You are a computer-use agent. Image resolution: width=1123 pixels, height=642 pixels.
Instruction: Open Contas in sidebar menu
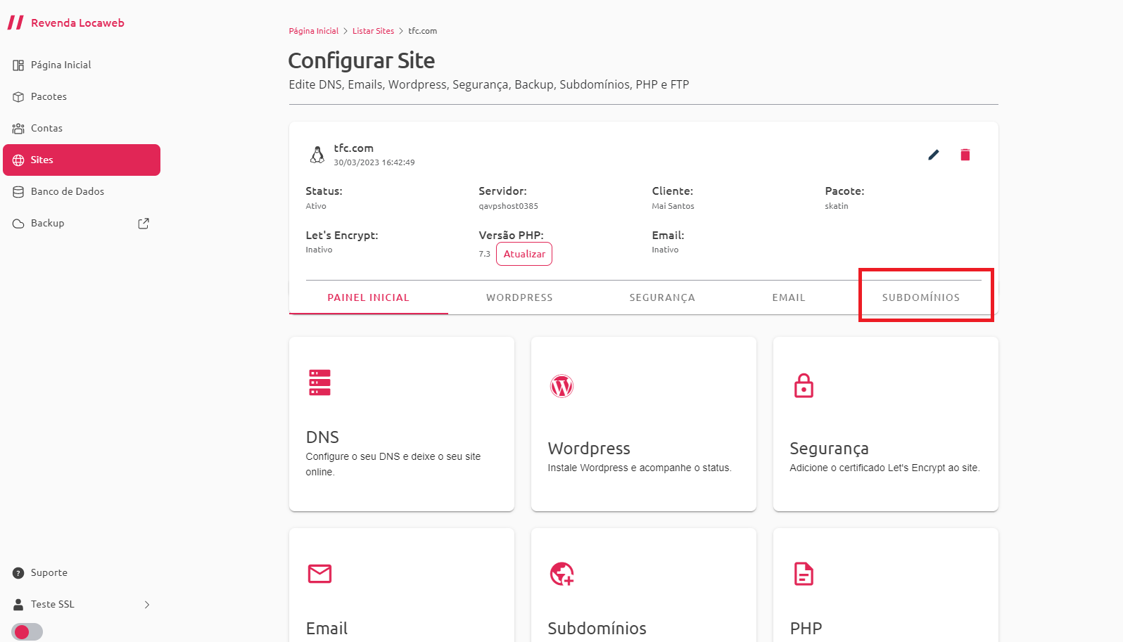[x=82, y=129]
